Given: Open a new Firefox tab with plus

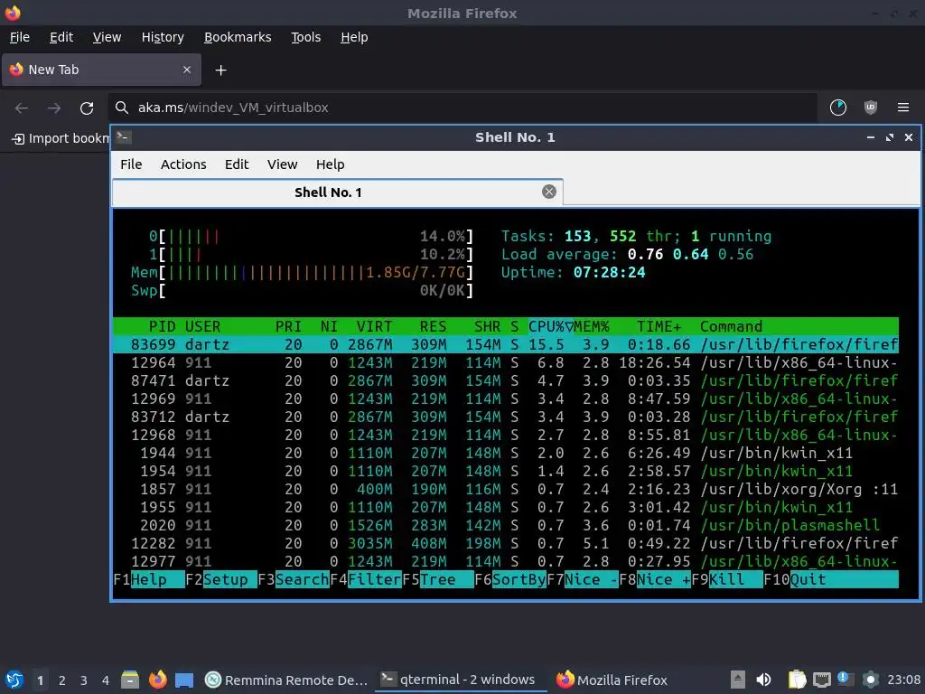Looking at the screenshot, I should [x=220, y=70].
